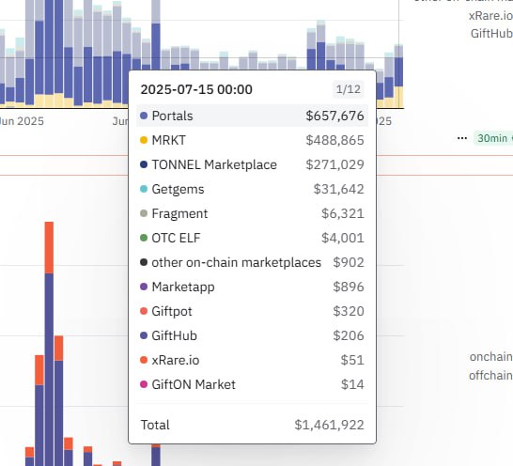Viewport: 513px width, 466px height.
Task: Click the $488,865 MRKT value
Action: tap(334, 140)
